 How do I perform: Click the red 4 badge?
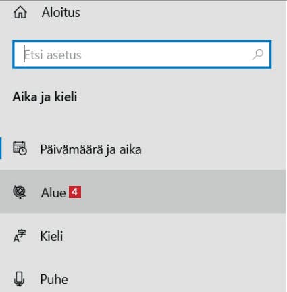tap(75, 192)
